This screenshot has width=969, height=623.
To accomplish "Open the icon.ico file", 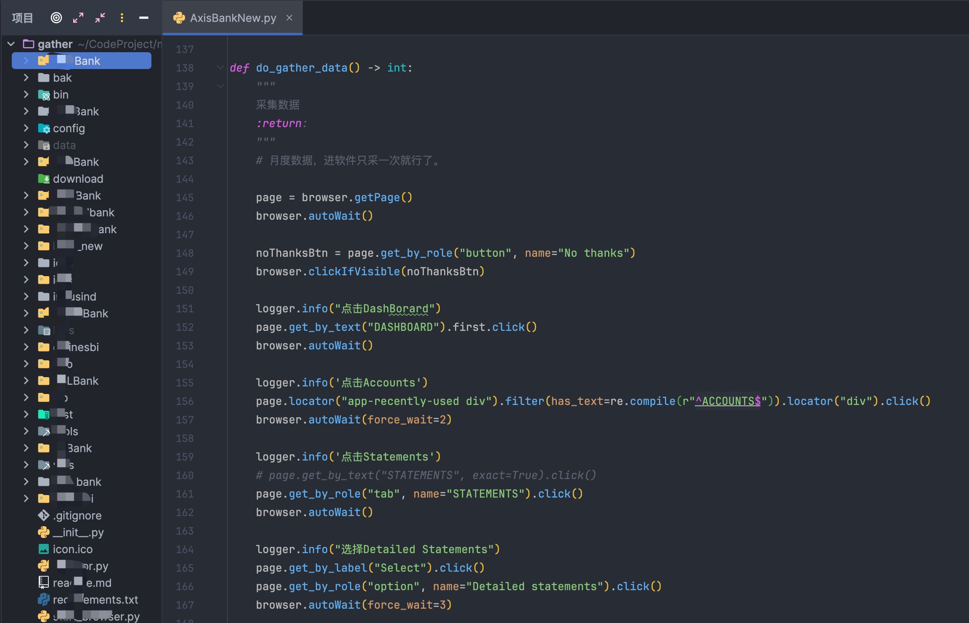I will tap(73, 549).
